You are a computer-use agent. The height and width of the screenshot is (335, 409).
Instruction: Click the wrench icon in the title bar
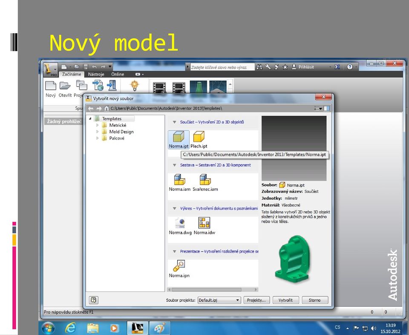268,67
